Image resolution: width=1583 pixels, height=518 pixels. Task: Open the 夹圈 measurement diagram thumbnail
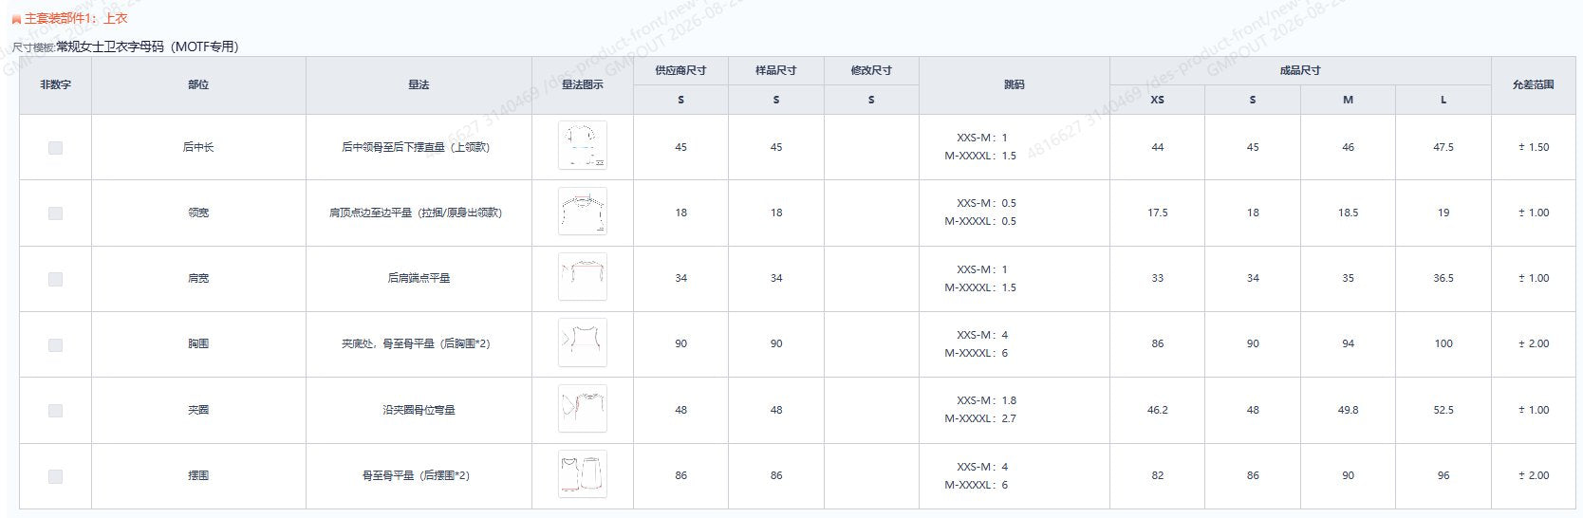(x=583, y=409)
